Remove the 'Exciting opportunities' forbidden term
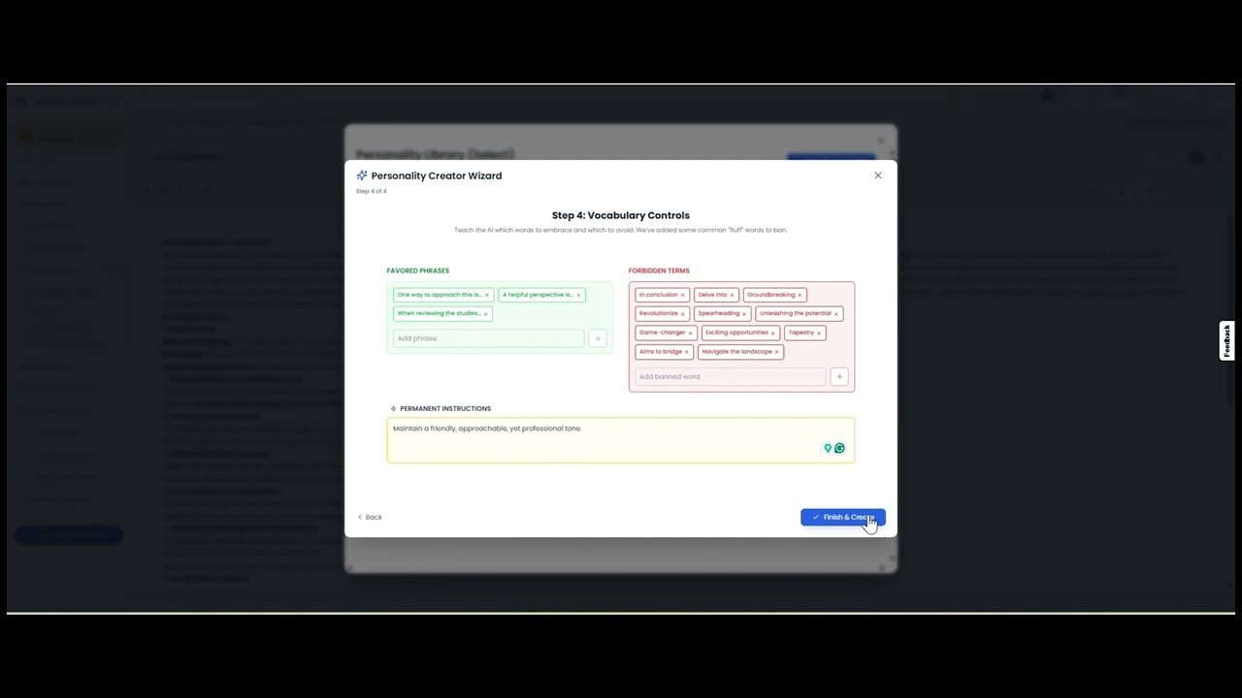Screen dimensions: 1242x698 tap(772, 333)
